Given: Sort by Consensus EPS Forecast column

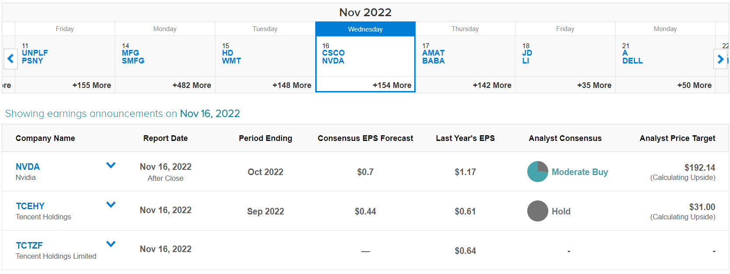Looking at the screenshot, I should (365, 138).
